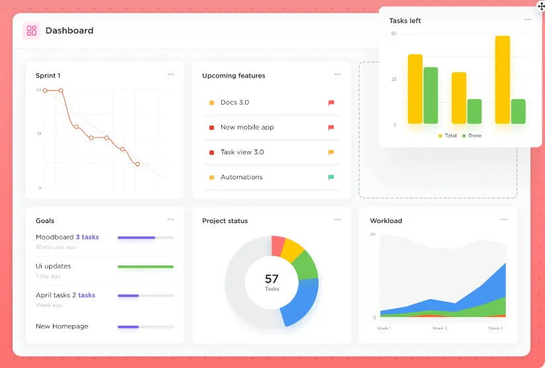Click the Project status card title
The width and height of the screenshot is (545, 368).
point(225,220)
